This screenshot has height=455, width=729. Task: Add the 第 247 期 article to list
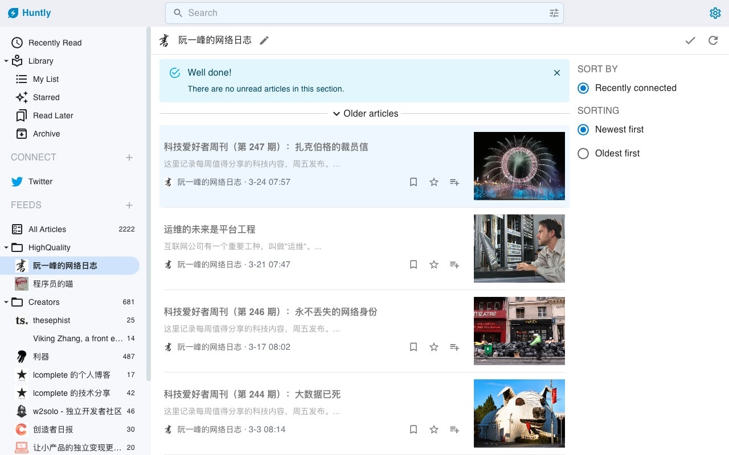(x=454, y=182)
